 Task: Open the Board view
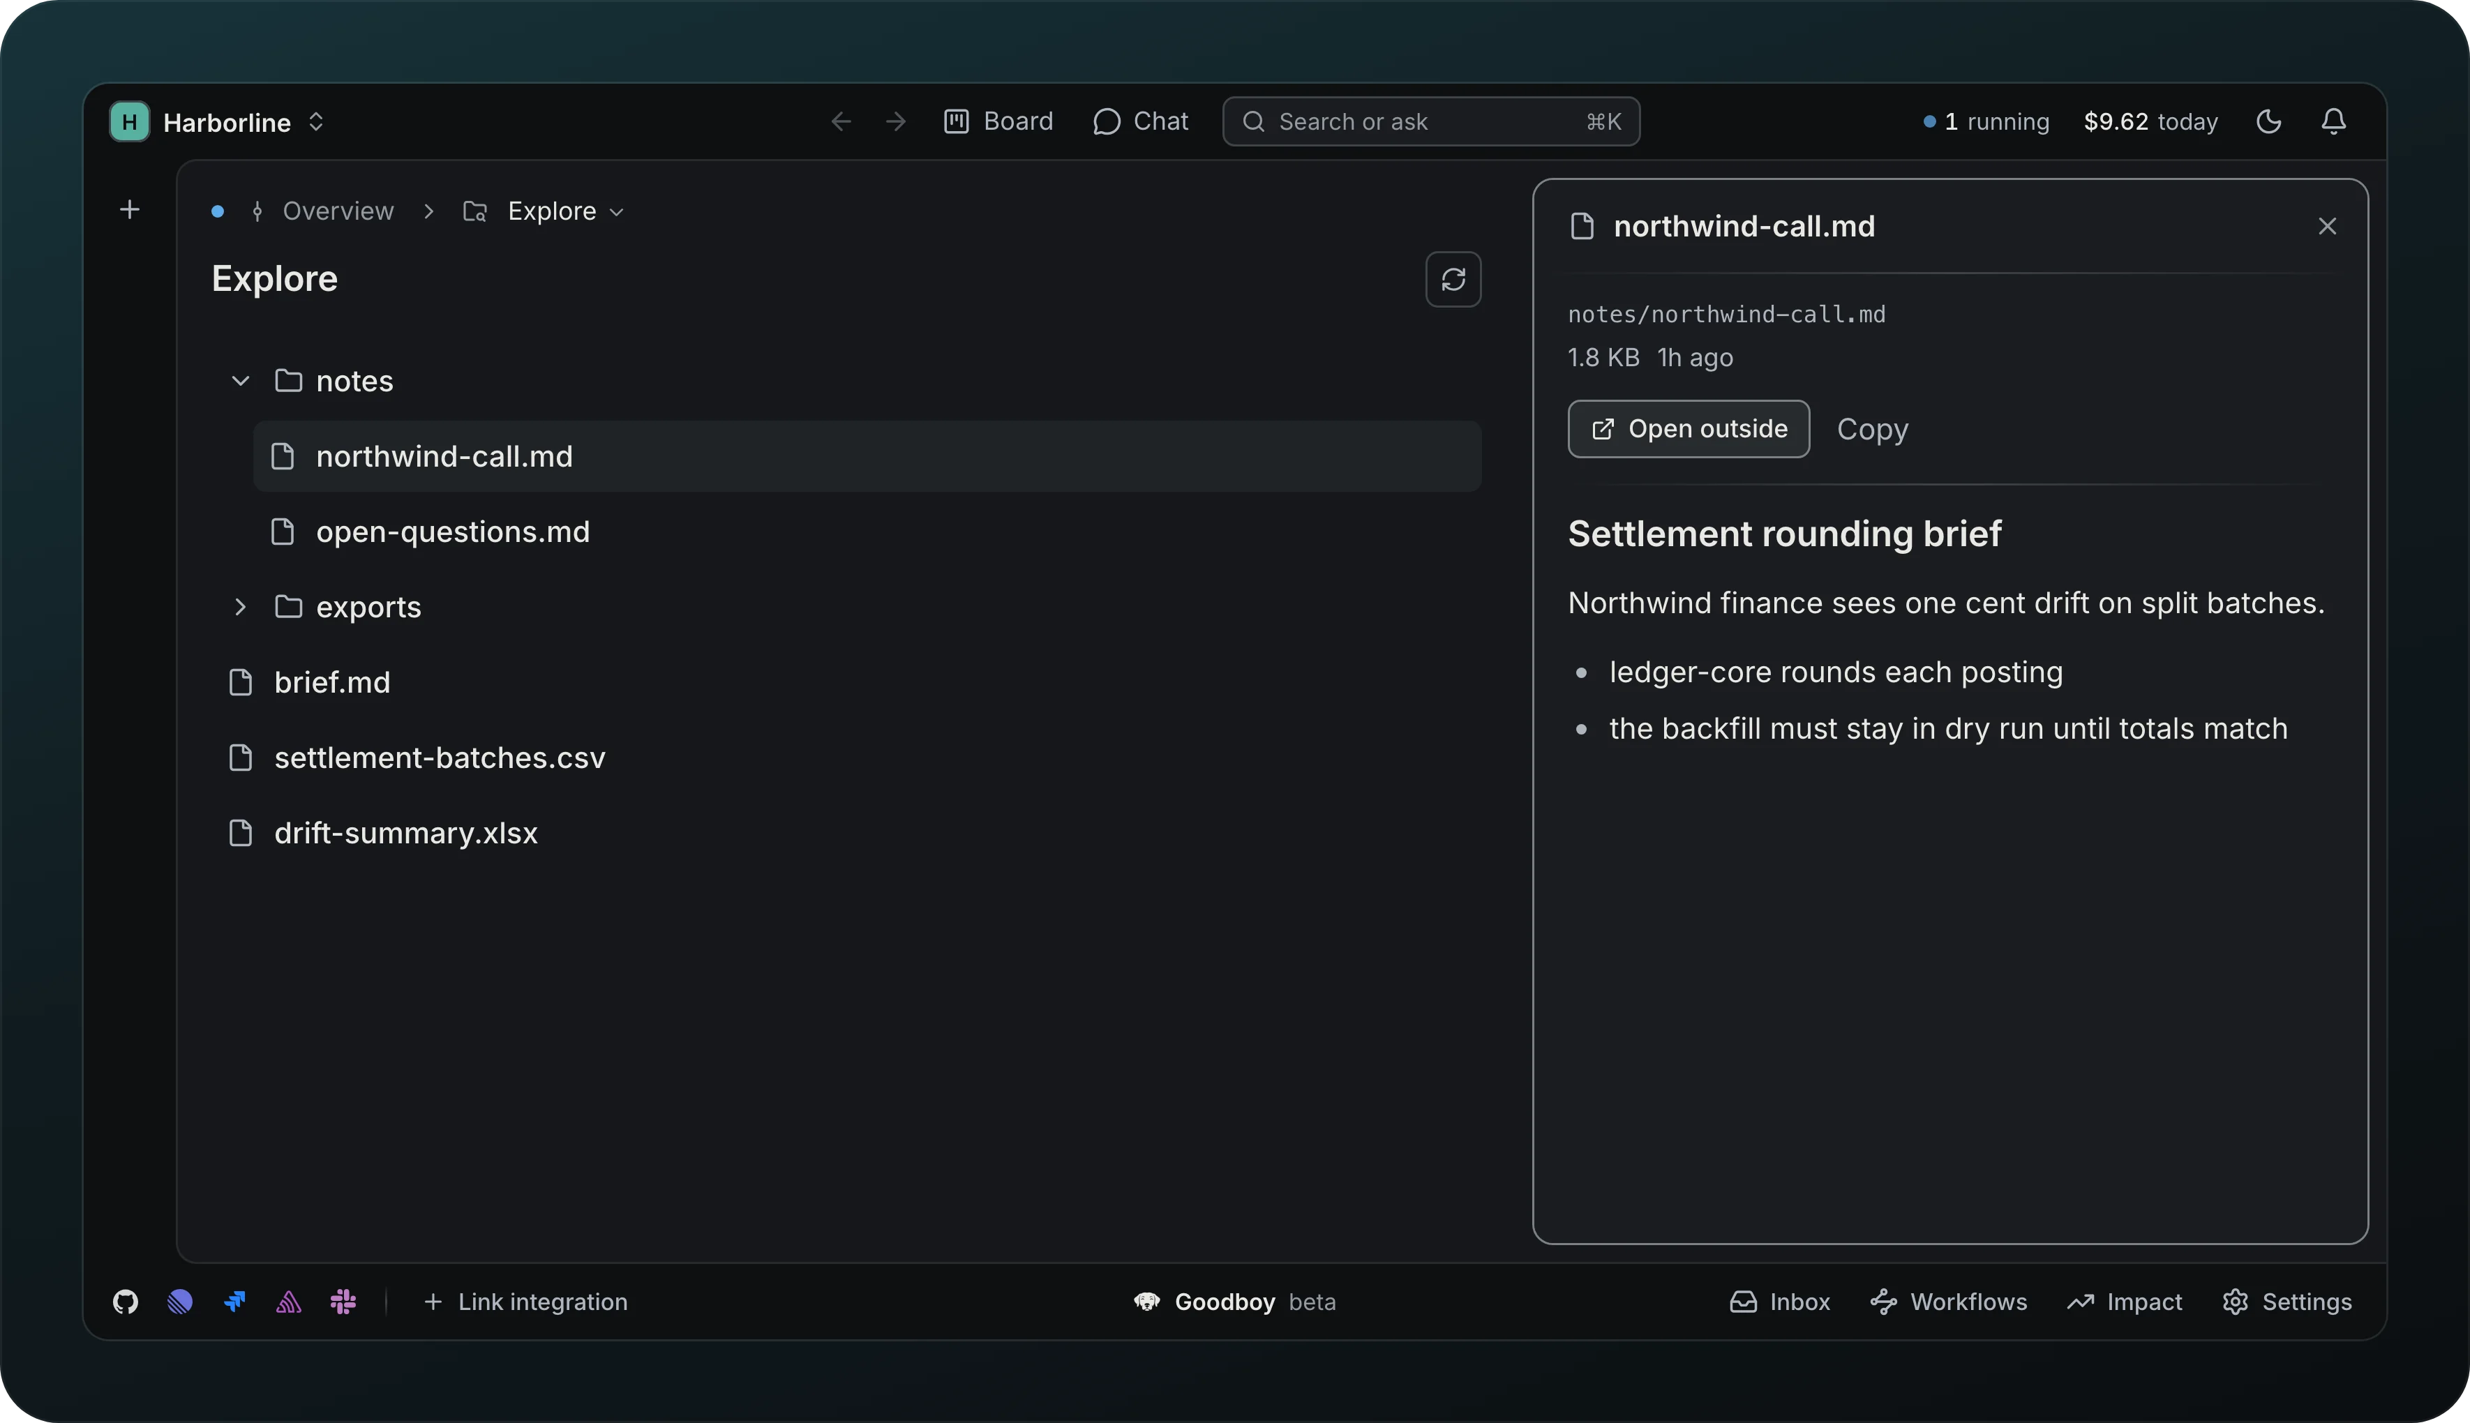click(x=999, y=121)
